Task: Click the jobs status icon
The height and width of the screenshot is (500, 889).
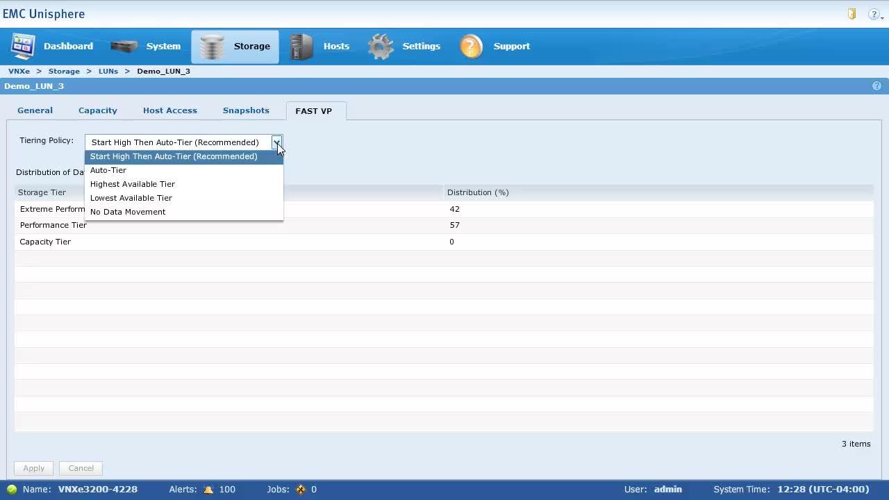Action: pyautogui.click(x=301, y=490)
